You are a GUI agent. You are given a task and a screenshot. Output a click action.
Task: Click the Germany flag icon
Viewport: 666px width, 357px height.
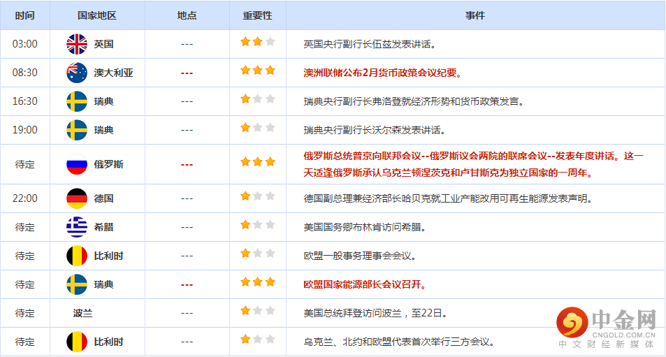tap(76, 198)
